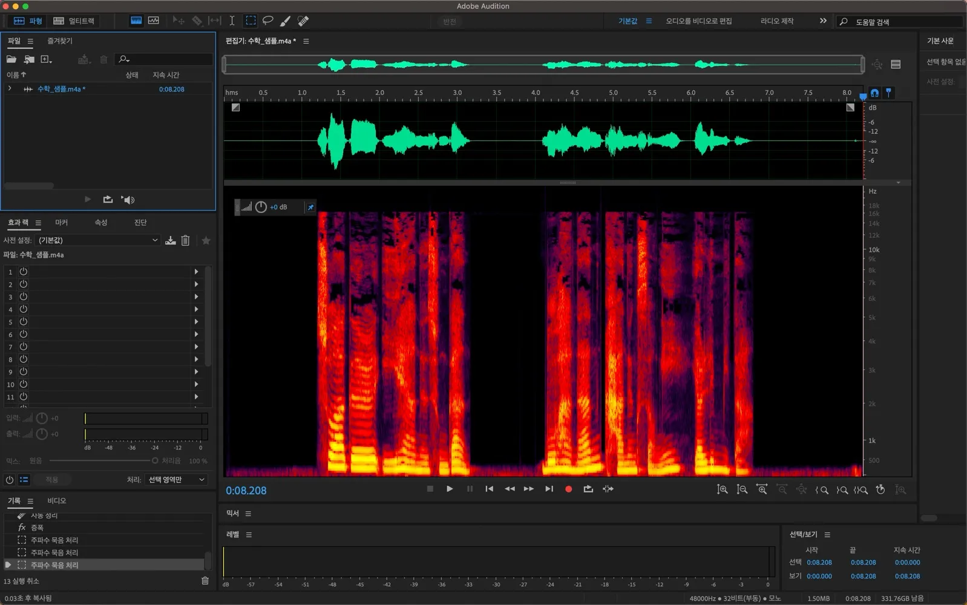Viewport: 967px width, 605px height.
Task: Open the 편집기 panel menu icon
Action: 306,41
